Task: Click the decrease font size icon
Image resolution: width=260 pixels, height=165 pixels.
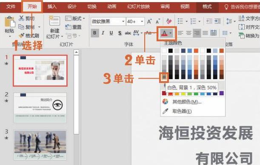Action: (x=158, y=21)
